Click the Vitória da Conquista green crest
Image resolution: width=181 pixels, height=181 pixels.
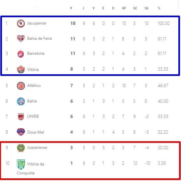[21, 164]
